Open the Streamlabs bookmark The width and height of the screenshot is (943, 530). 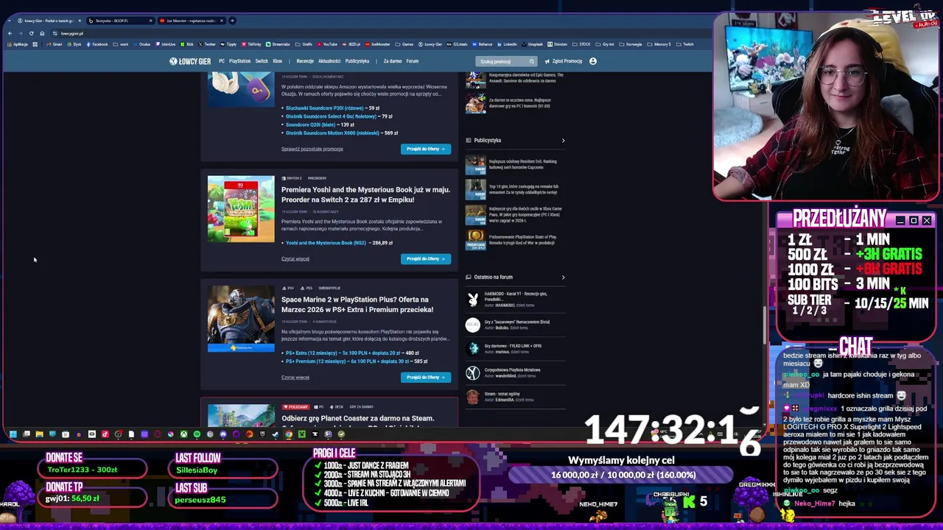click(278, 44)
